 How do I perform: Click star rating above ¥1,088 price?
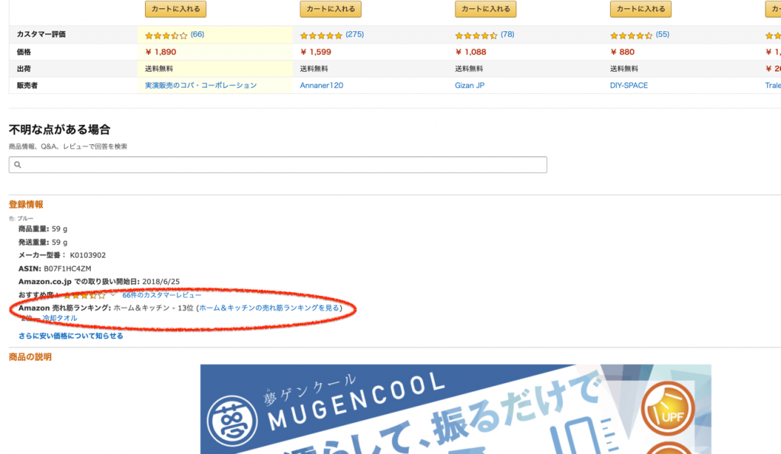tap(476, 35)
